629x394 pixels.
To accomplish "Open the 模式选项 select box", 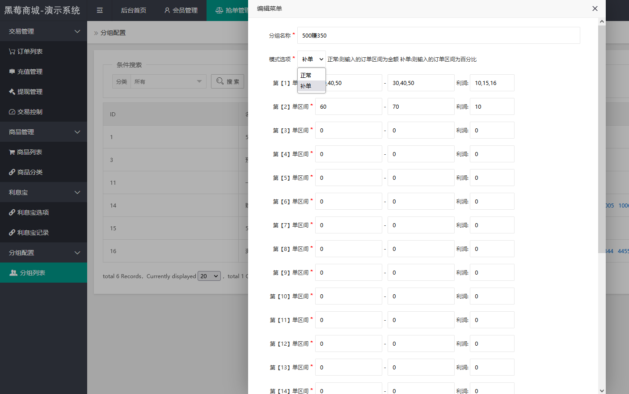I will click(312, 59).
